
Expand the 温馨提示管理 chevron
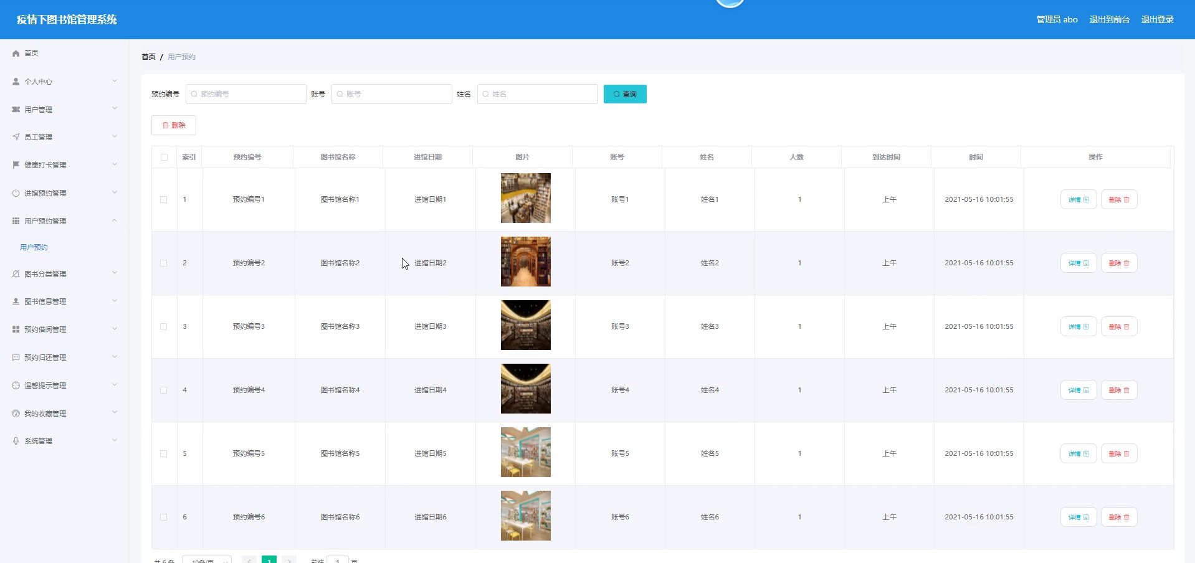tap(115, 385)
